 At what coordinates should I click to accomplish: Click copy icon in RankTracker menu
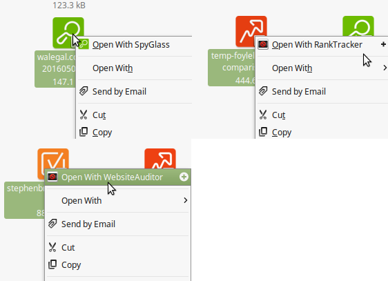(263, 132)
